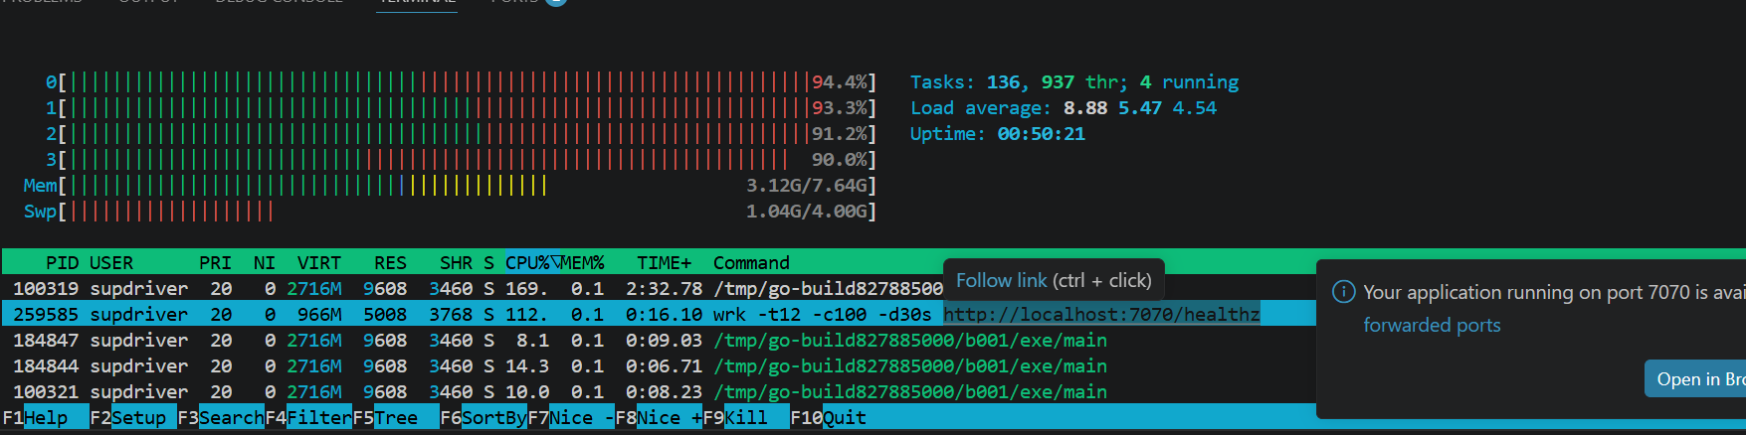Click the Load average reading
The height and width of the screenshot is (435, 1746).
(x=1064, y=107)
